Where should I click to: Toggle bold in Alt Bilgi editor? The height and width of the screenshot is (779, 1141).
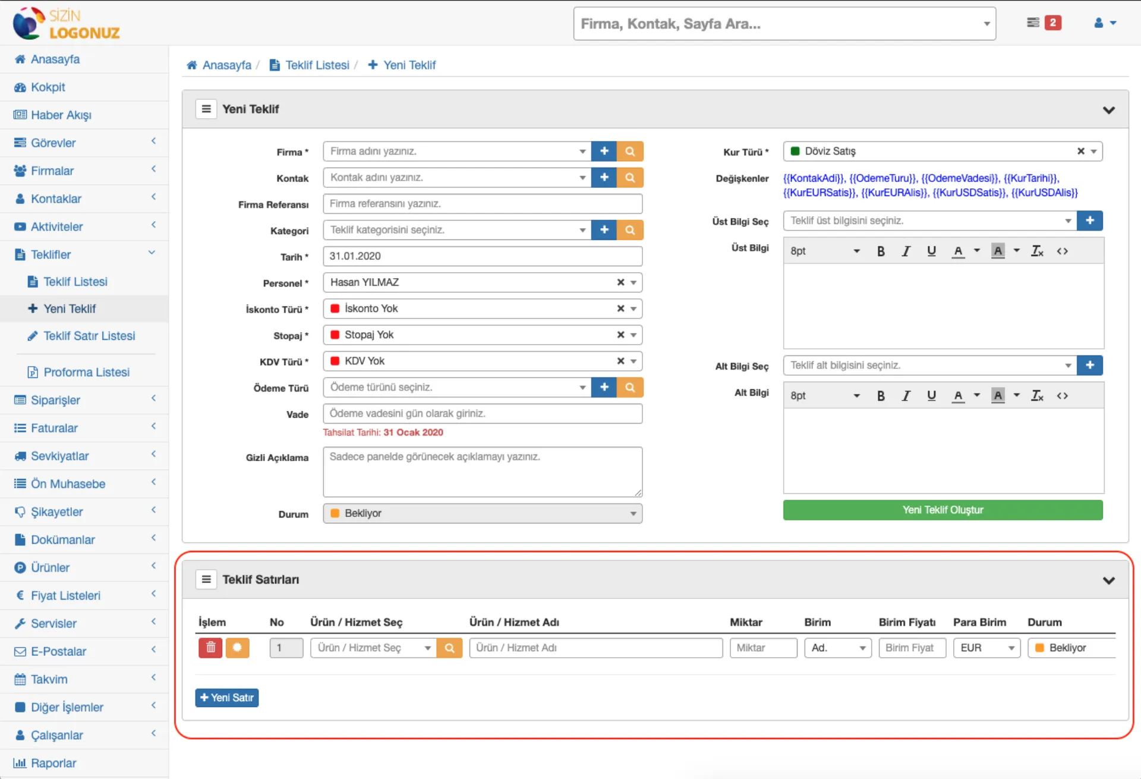(881, 396)
